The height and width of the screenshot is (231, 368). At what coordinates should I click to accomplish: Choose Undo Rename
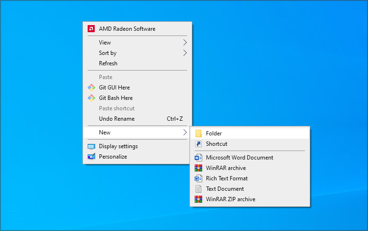tap(137, 119)
